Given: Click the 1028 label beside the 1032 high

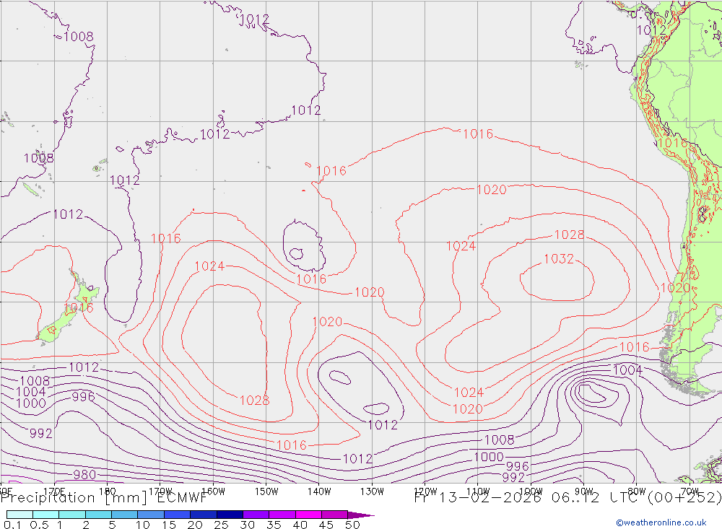Looking at the screenshot, I should tap(569, 235).
